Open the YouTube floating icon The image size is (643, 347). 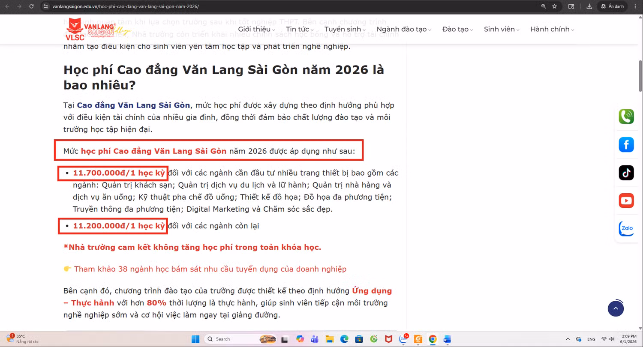[x=626, y=200]
